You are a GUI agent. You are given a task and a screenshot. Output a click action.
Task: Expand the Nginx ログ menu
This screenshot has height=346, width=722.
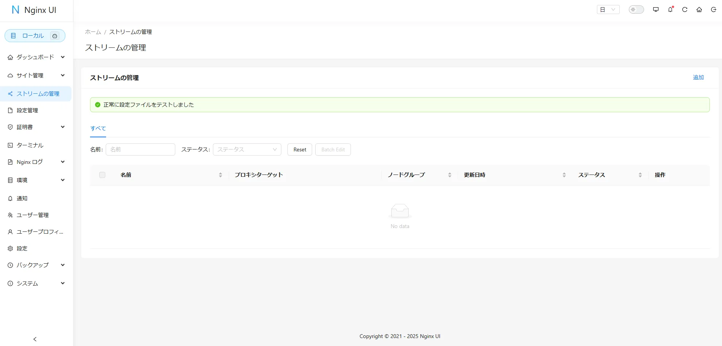[x=36, y=162]
